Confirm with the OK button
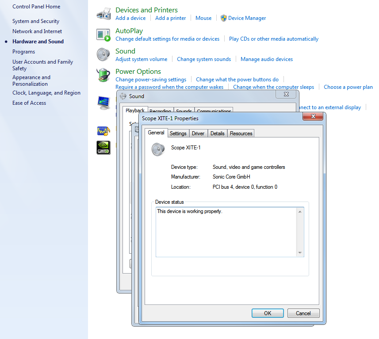Screen dimensions: 379x339 [268, 313]
